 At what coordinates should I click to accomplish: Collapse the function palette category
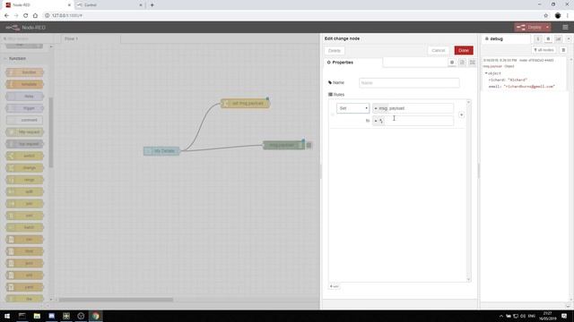point(17,58)
